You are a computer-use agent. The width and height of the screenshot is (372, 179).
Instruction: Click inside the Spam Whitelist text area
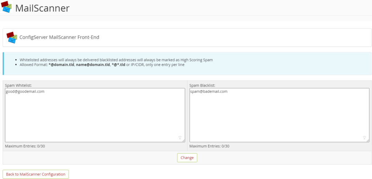click(95, 115)
